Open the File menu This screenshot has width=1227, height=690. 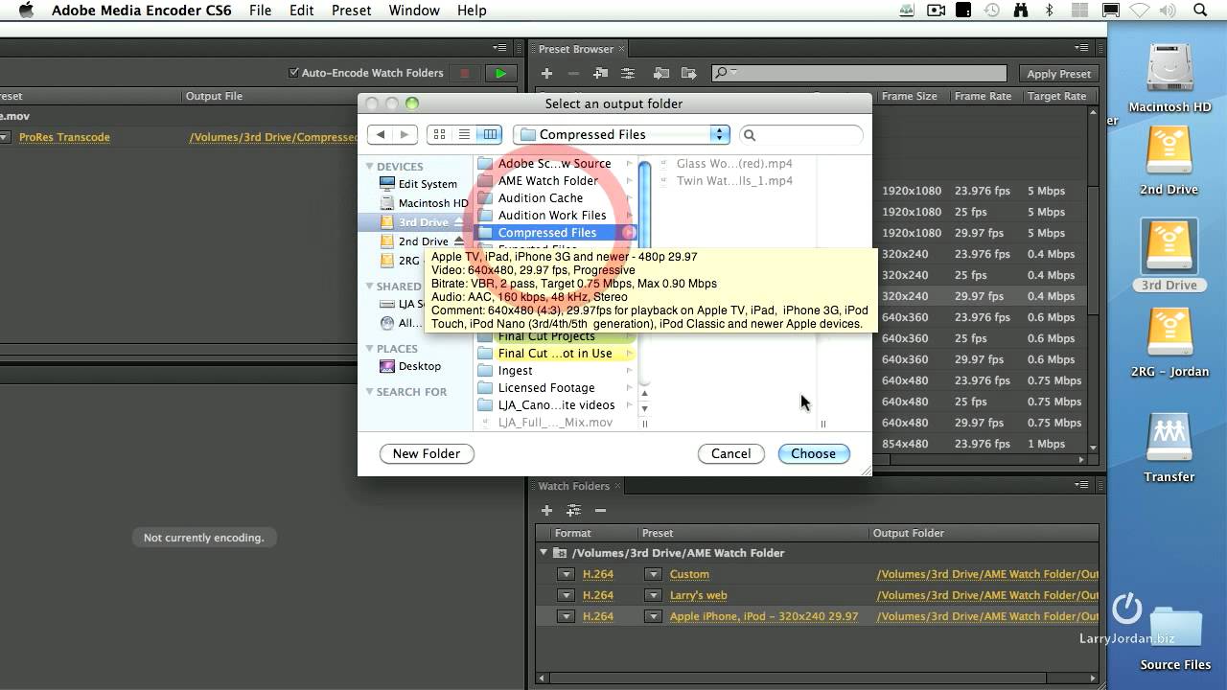tap(260, 11)
